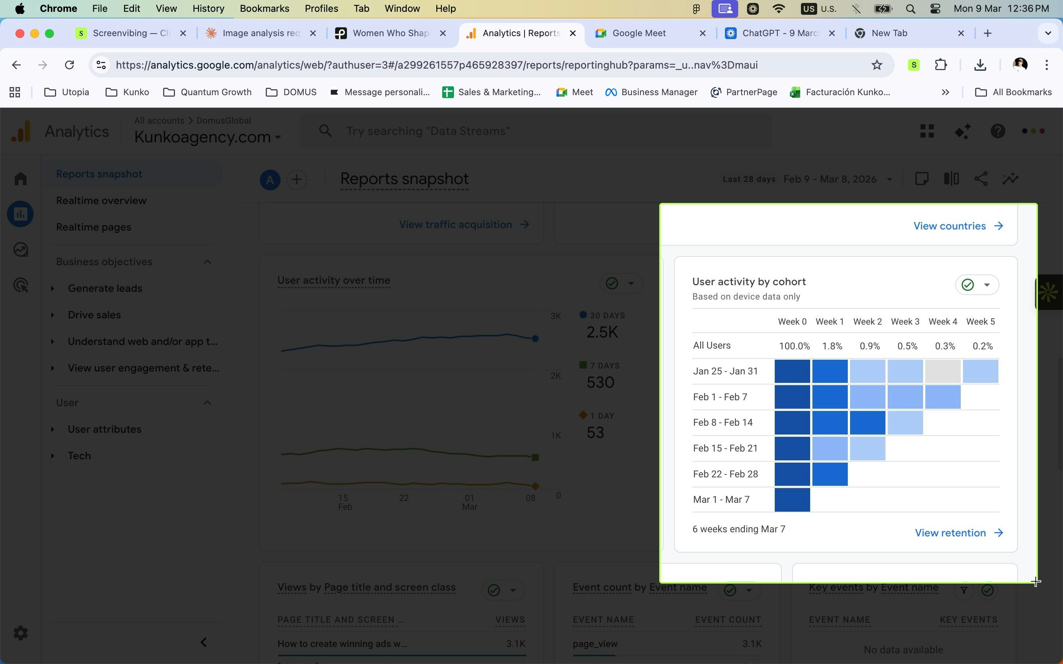Viewport: 1063px width, 664px height.
Task: Toggle User activity over time checkmark indicator
Action: [612, 283]
